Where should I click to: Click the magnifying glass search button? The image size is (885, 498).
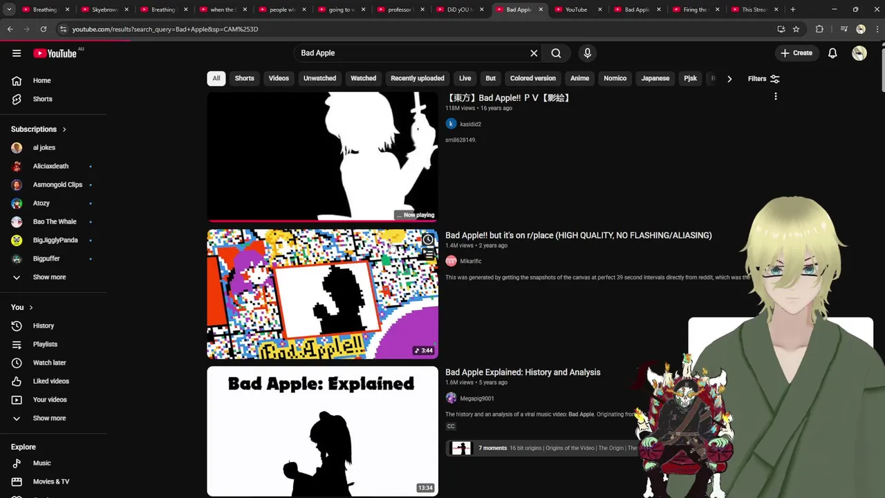tap(556, 53)
